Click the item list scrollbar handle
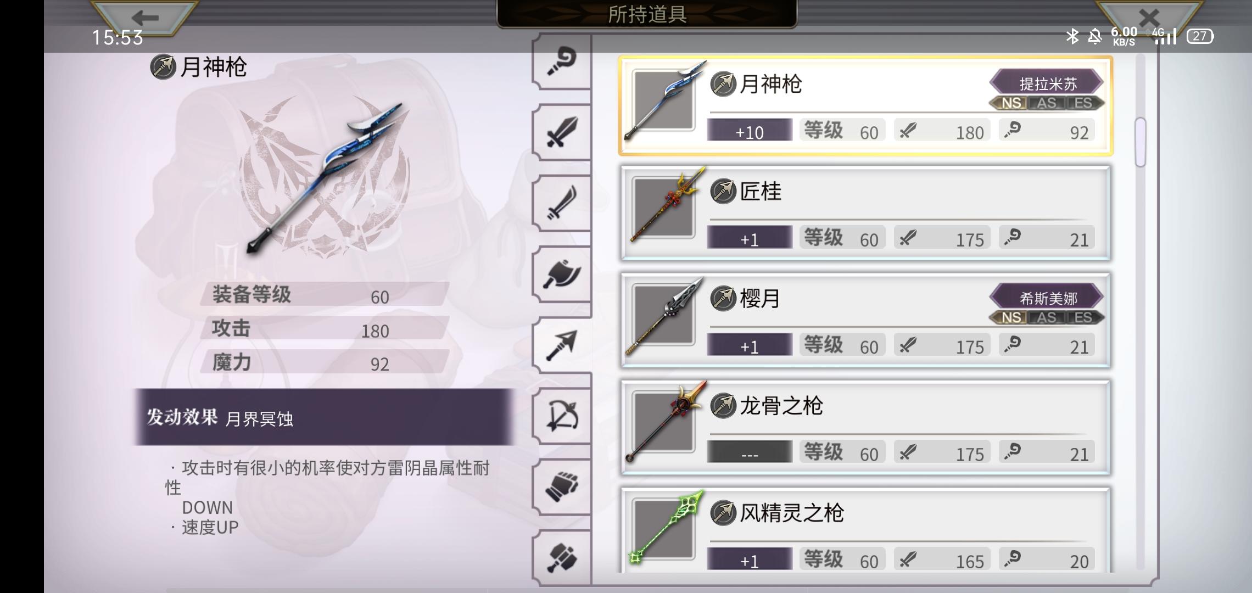Screen dimensions: 1252x593 pos(1140,142)
